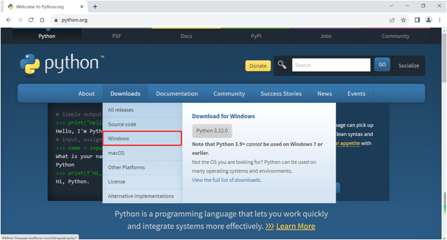Click into the Search text field
Image resolution: width=447 pixels, height=240 pixels.
[331, 65]
